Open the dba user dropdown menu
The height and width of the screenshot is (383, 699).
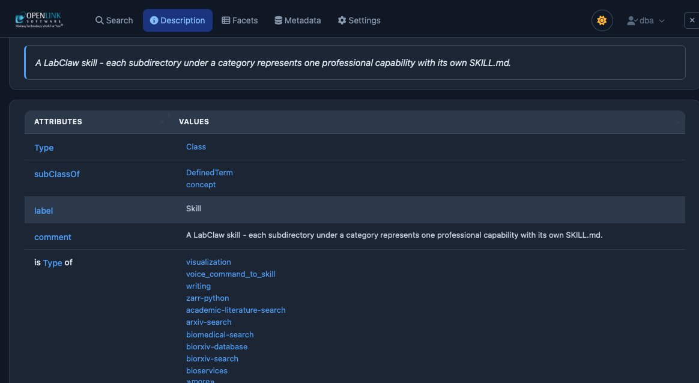(646, 20)
